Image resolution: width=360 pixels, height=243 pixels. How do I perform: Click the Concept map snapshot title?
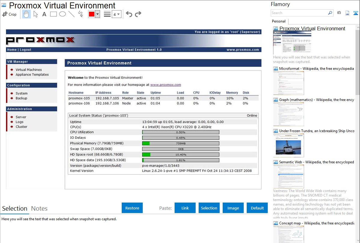point(317,223)
